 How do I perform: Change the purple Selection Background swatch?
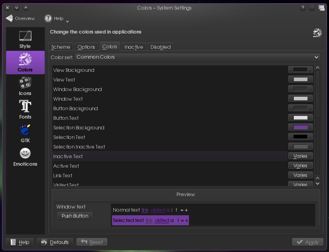click(301, 127)
